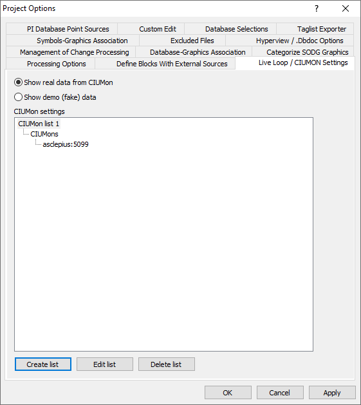Switch to Categorize SODG Graphics tab
Viewport: 361px width, 405px height.
click(308, 52)
